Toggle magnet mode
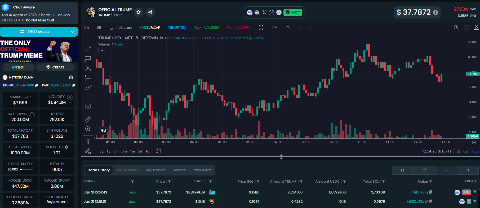 coord(88,142)
